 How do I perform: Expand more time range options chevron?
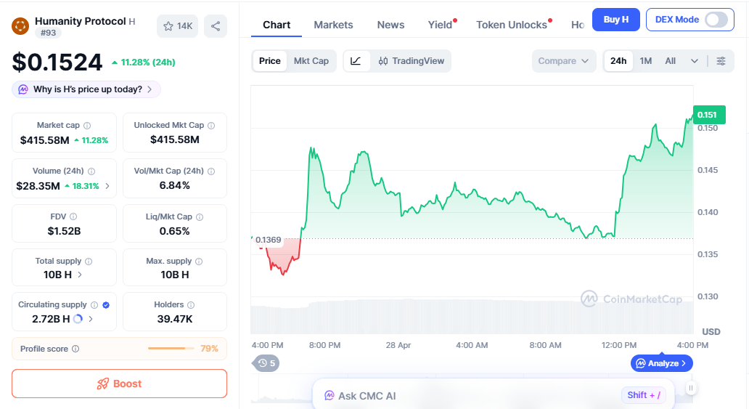coord(695,61)
